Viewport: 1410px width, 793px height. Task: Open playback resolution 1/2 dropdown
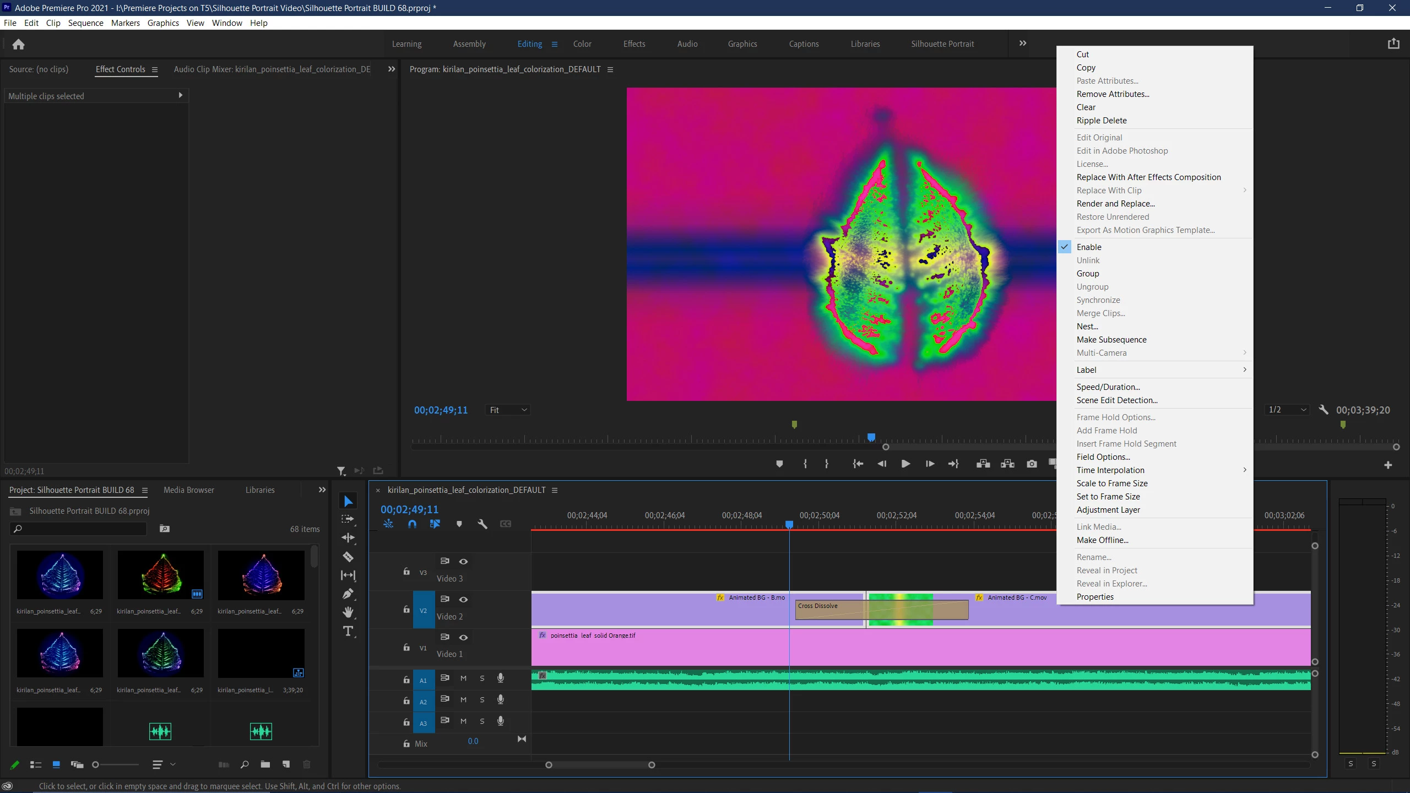(x=1287, y=410)
